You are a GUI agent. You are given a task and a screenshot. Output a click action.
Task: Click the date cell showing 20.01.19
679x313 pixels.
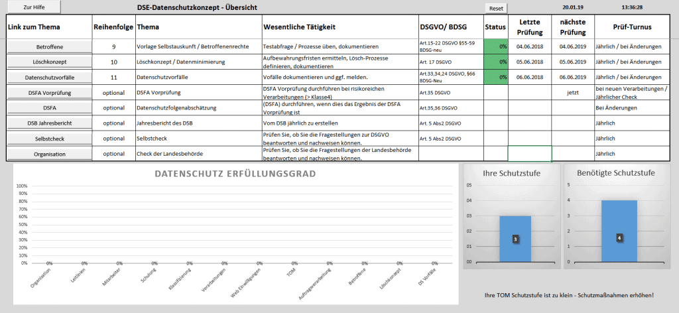pyautogui.click(x=572, y=7)
